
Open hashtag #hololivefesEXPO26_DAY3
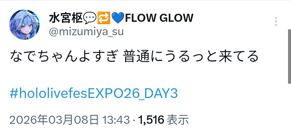[94, 93]
